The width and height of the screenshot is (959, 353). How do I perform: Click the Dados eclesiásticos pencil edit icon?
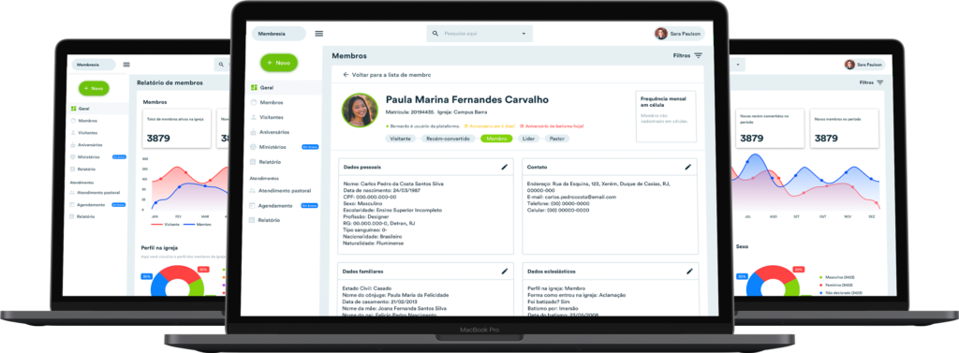(689, 271)
